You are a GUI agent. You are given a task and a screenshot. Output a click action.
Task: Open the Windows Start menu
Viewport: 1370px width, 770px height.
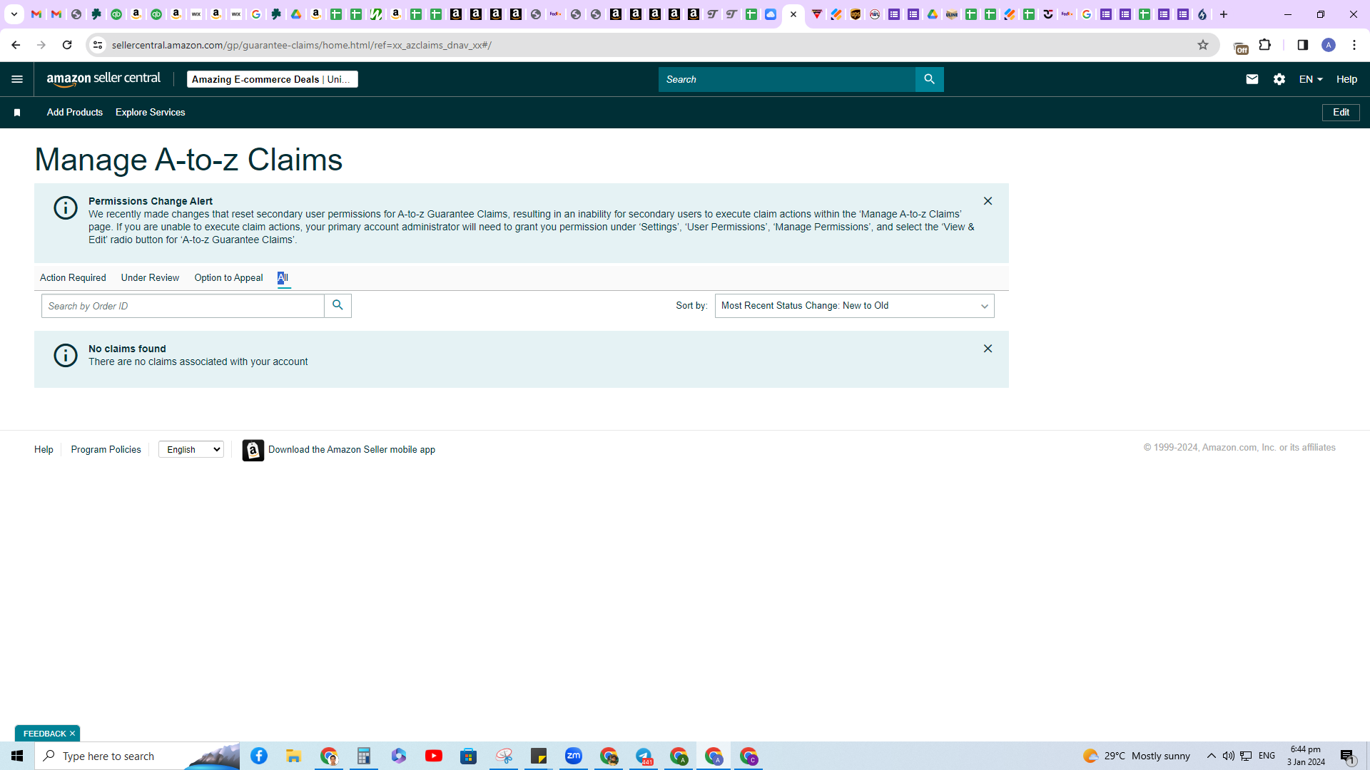click(x=17, y=756)
